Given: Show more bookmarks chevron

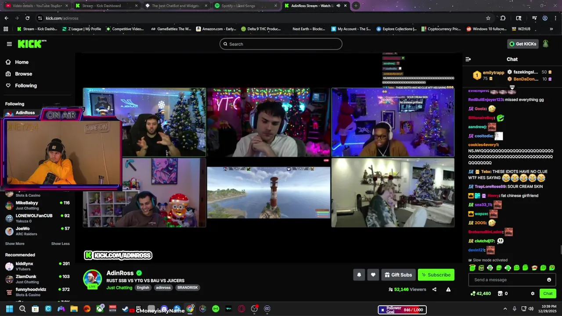Looking at the screenshot, I should [x=551, y=29].
